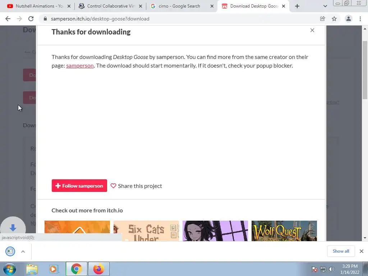Click Show all downloads
Viewport: 368px width, 276px height.
(x=341, y=251)
